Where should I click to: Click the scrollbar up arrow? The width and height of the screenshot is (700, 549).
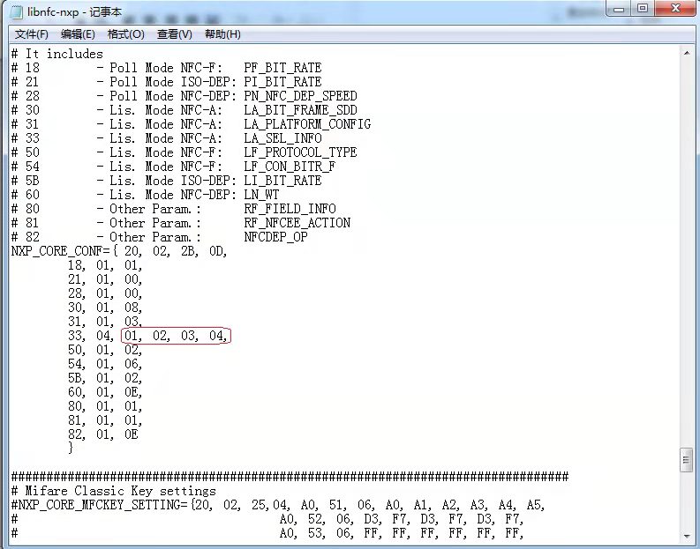point(686,53)
